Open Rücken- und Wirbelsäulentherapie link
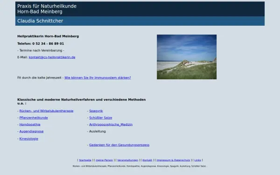 pos(46,111)
